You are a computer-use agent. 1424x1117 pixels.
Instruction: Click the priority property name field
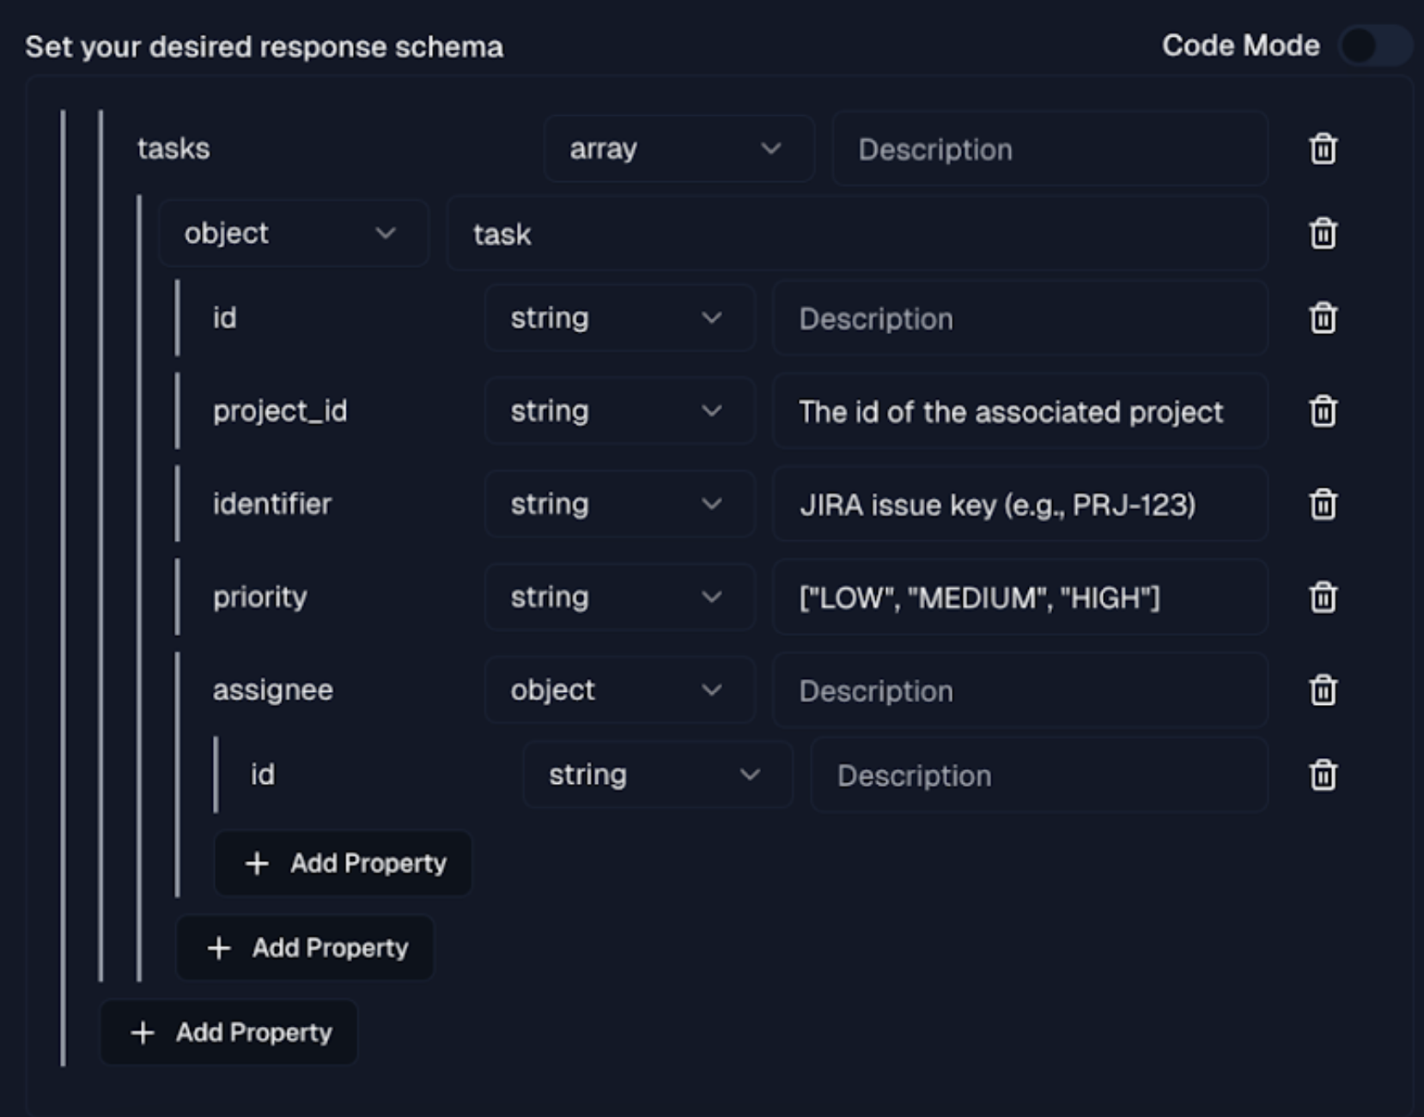[x=326, y=597]
